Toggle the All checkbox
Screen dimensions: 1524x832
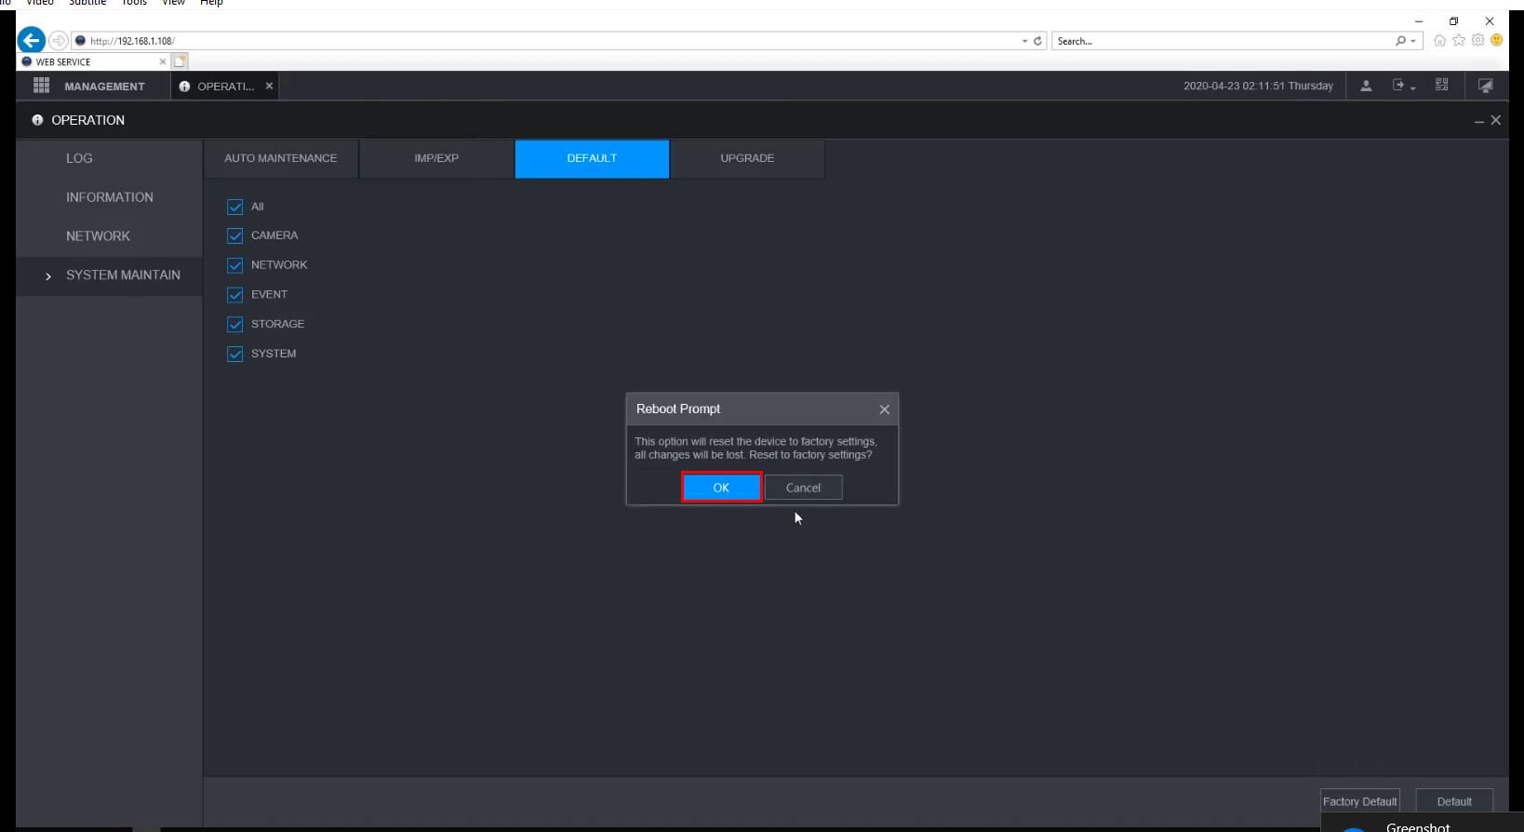[235, 207]
